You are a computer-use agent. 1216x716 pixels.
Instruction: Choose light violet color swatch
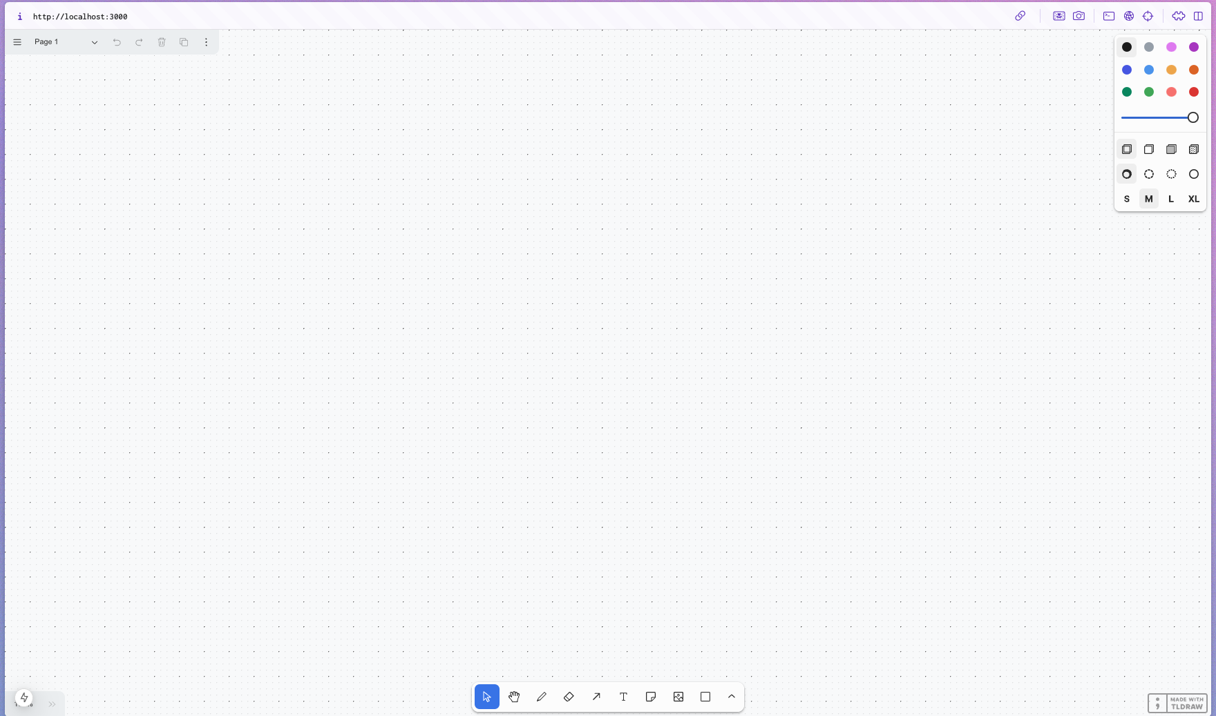(x=1171, y=47)
